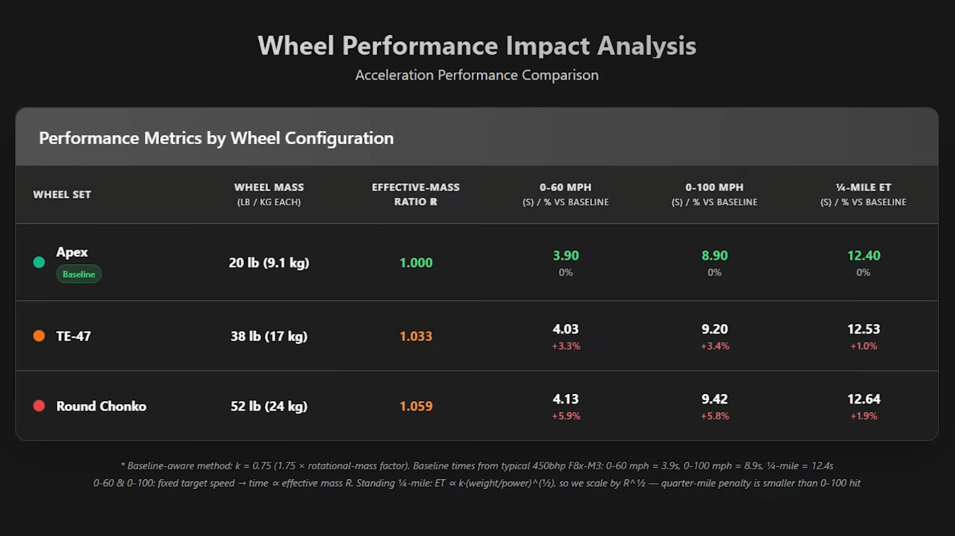
Task: Click the green dot beside Apex
Action: 39,262
